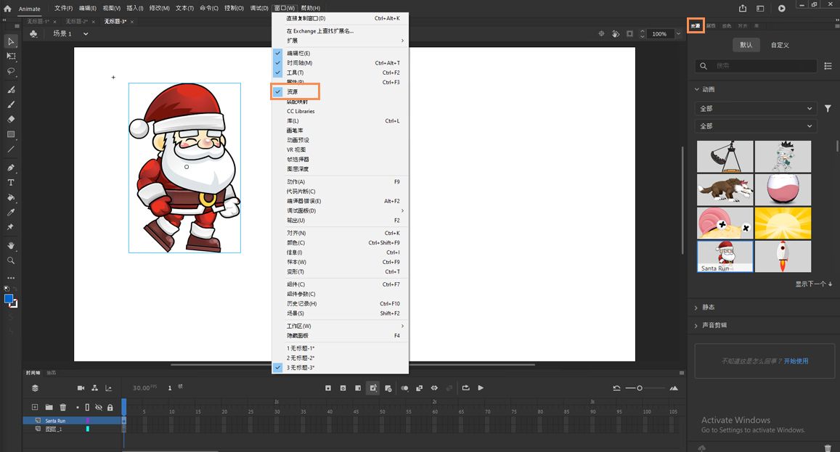Click the Quick Share and Publish icon
This screenshot has width=840, height=452.
pyautogui.click(x=743, y=8)
